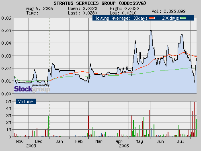
Task: Click the 'Jul' month label
Action: [180, 141]
